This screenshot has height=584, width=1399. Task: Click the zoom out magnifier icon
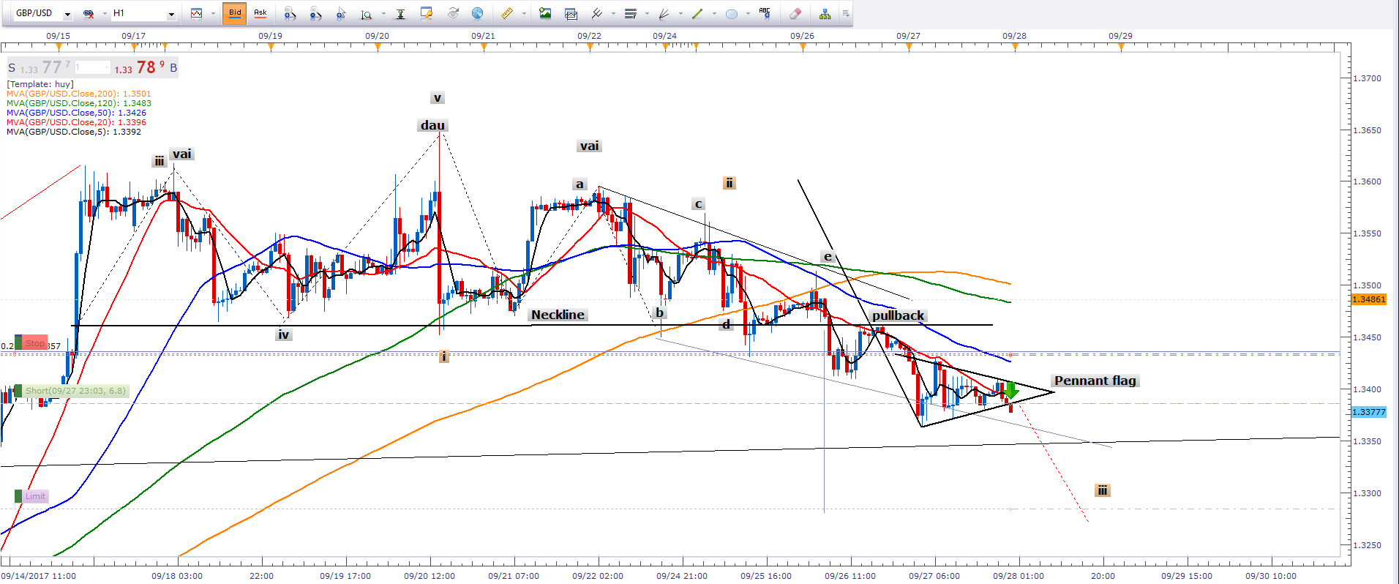[x=315, y=13]
